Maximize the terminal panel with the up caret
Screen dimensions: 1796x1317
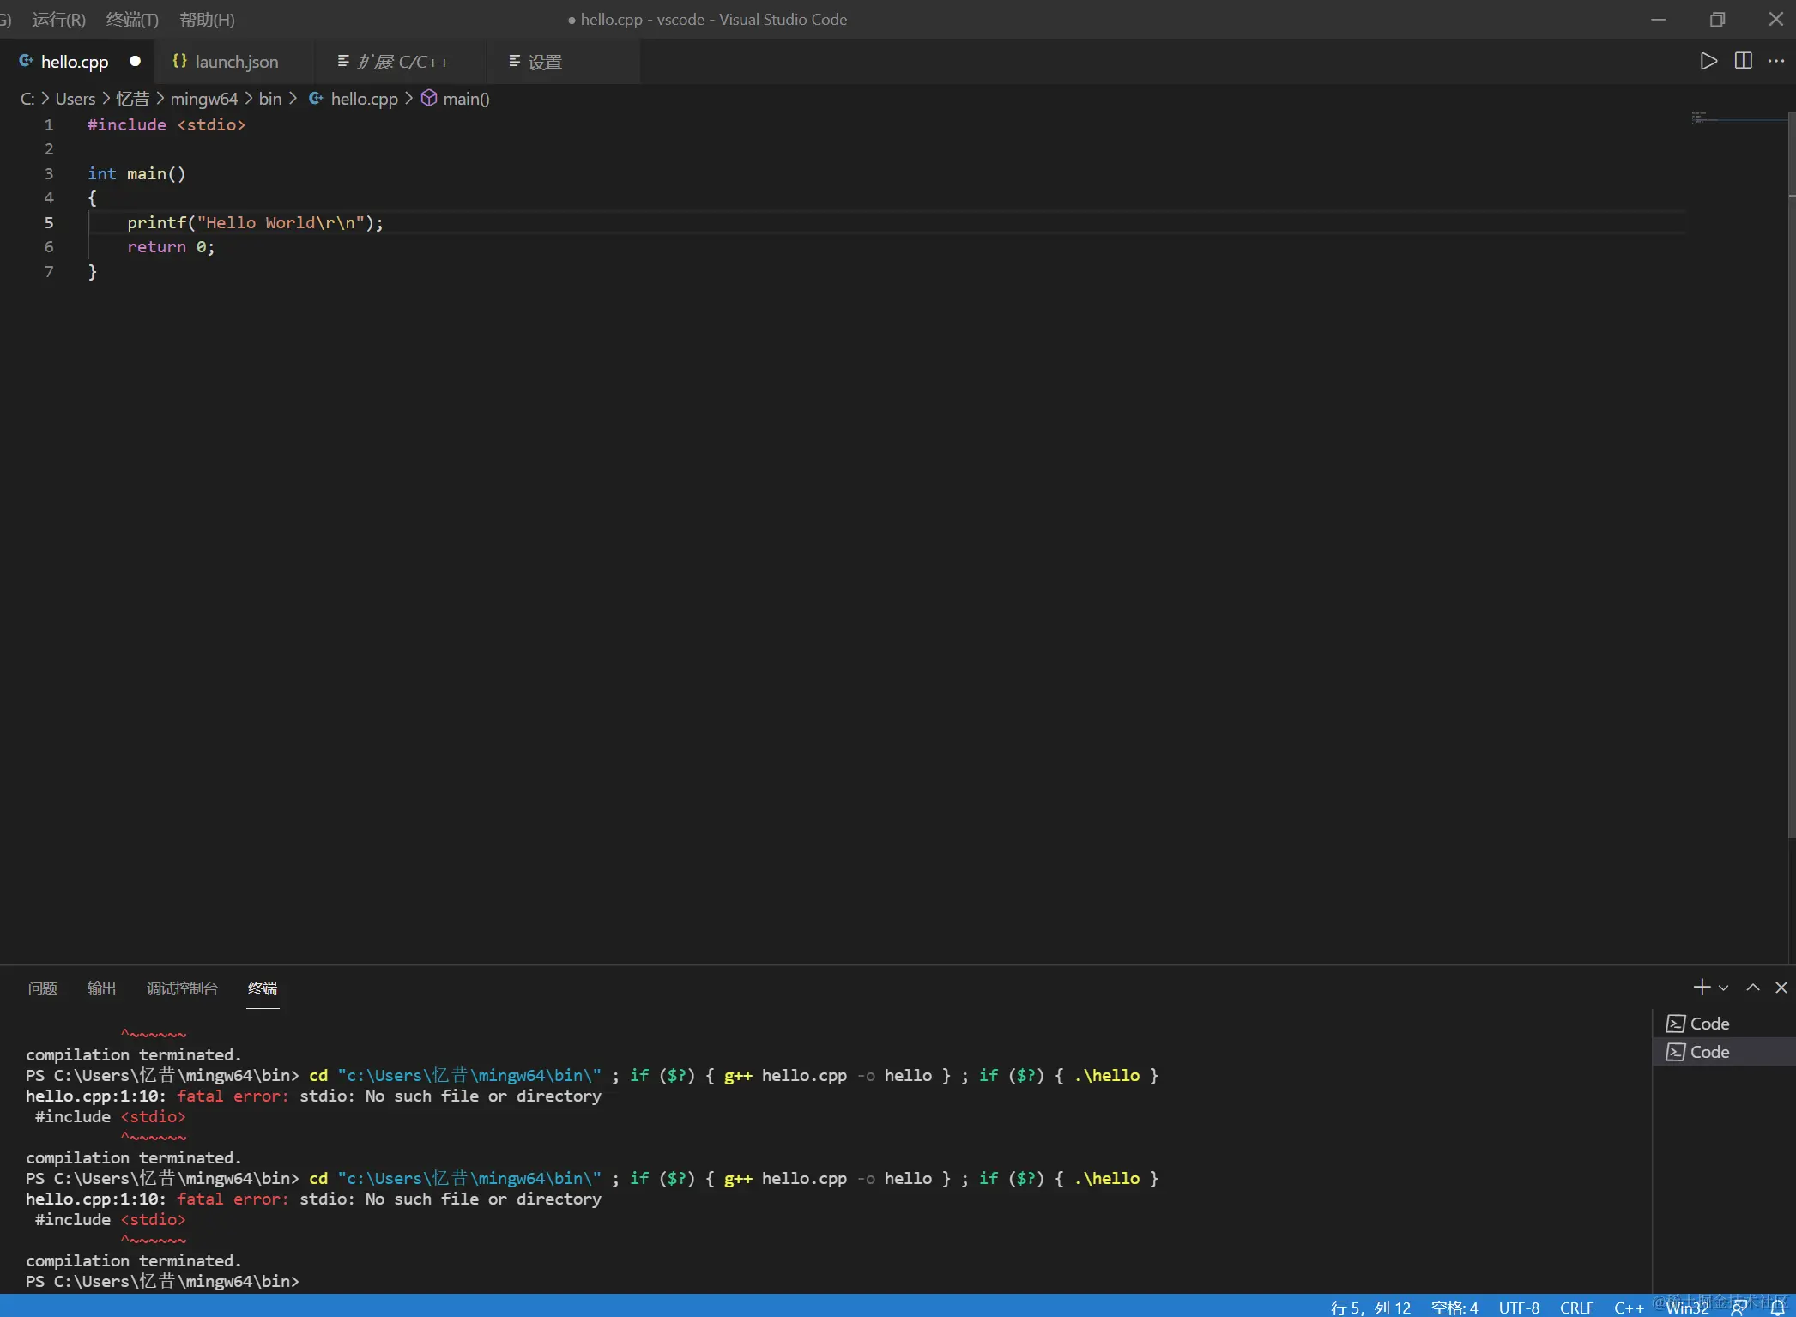[x=1753, y=988]
